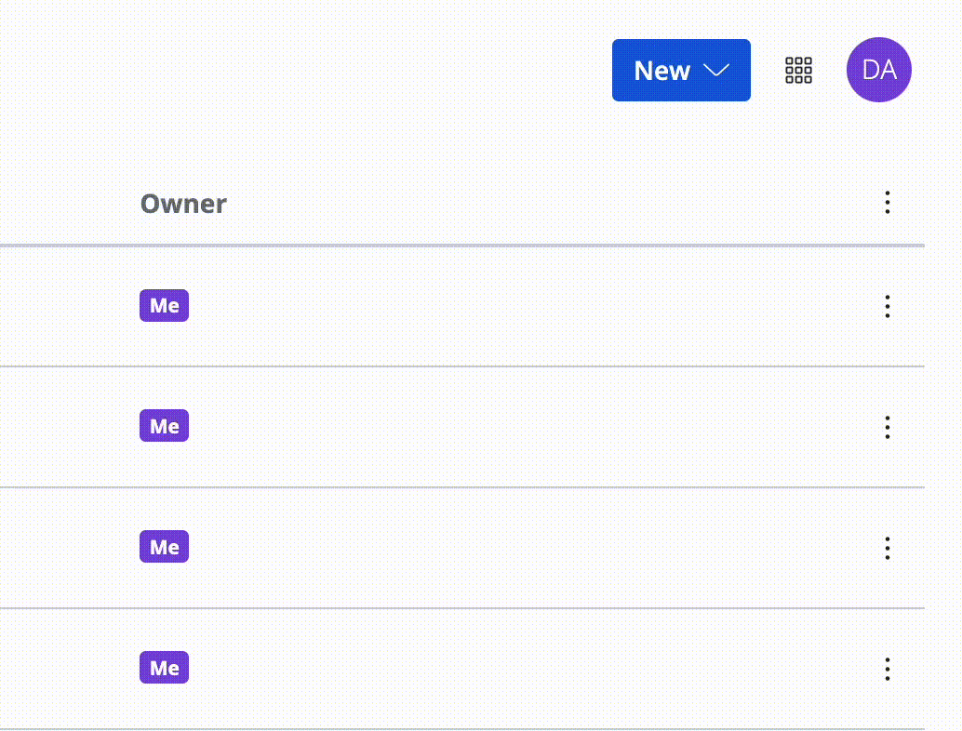962x731 pixels.
Task: Click the first Me owner badge
Action: (x=164, y=305)
